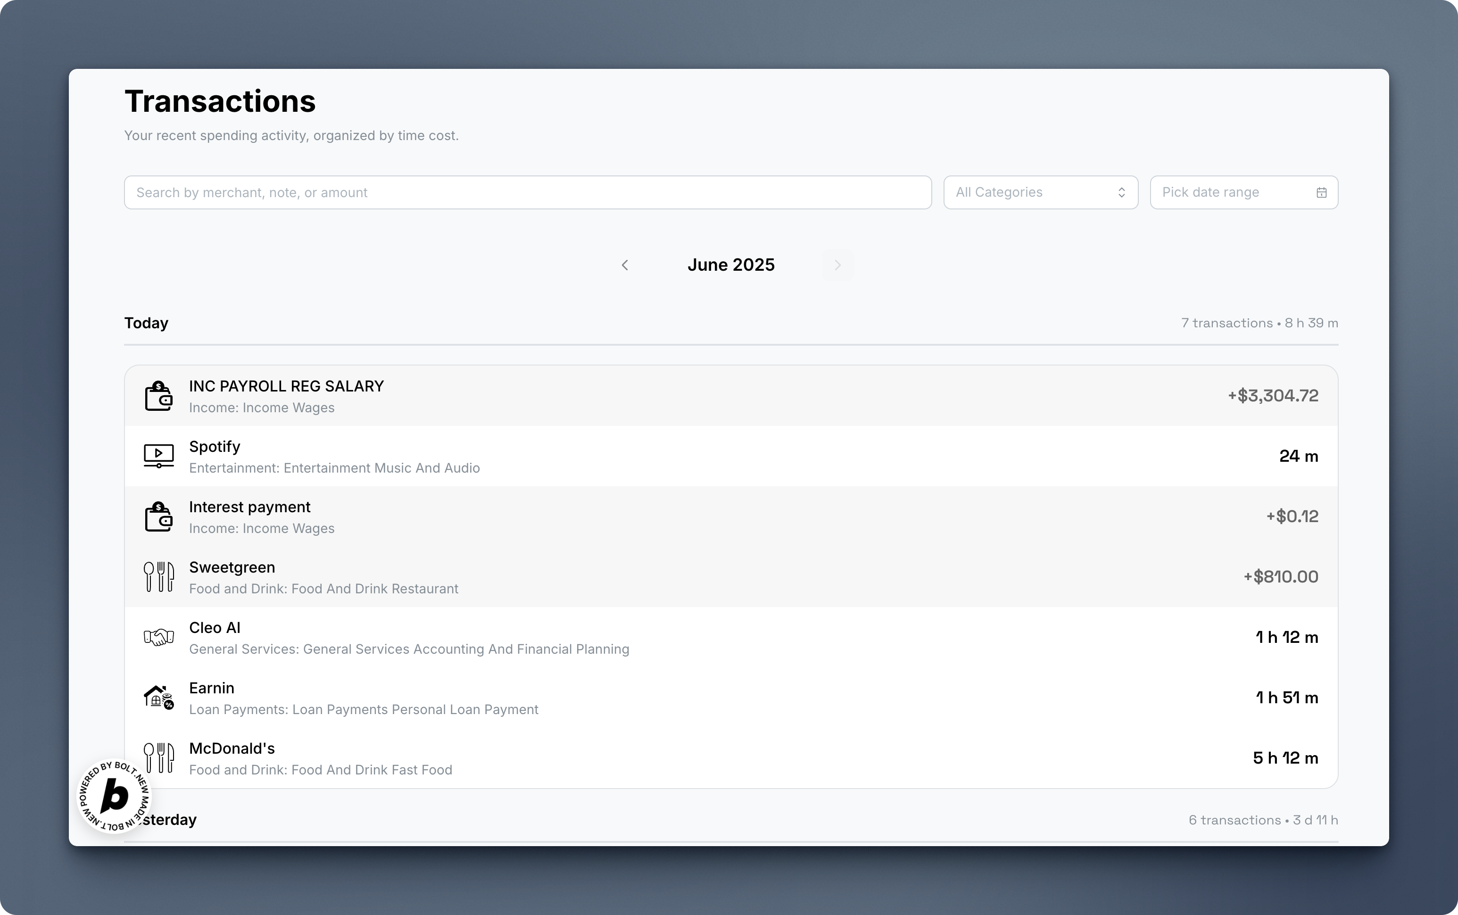Open the All Categories dropdown
This screenshot has width=1458, height=915.
[1040, 192]
